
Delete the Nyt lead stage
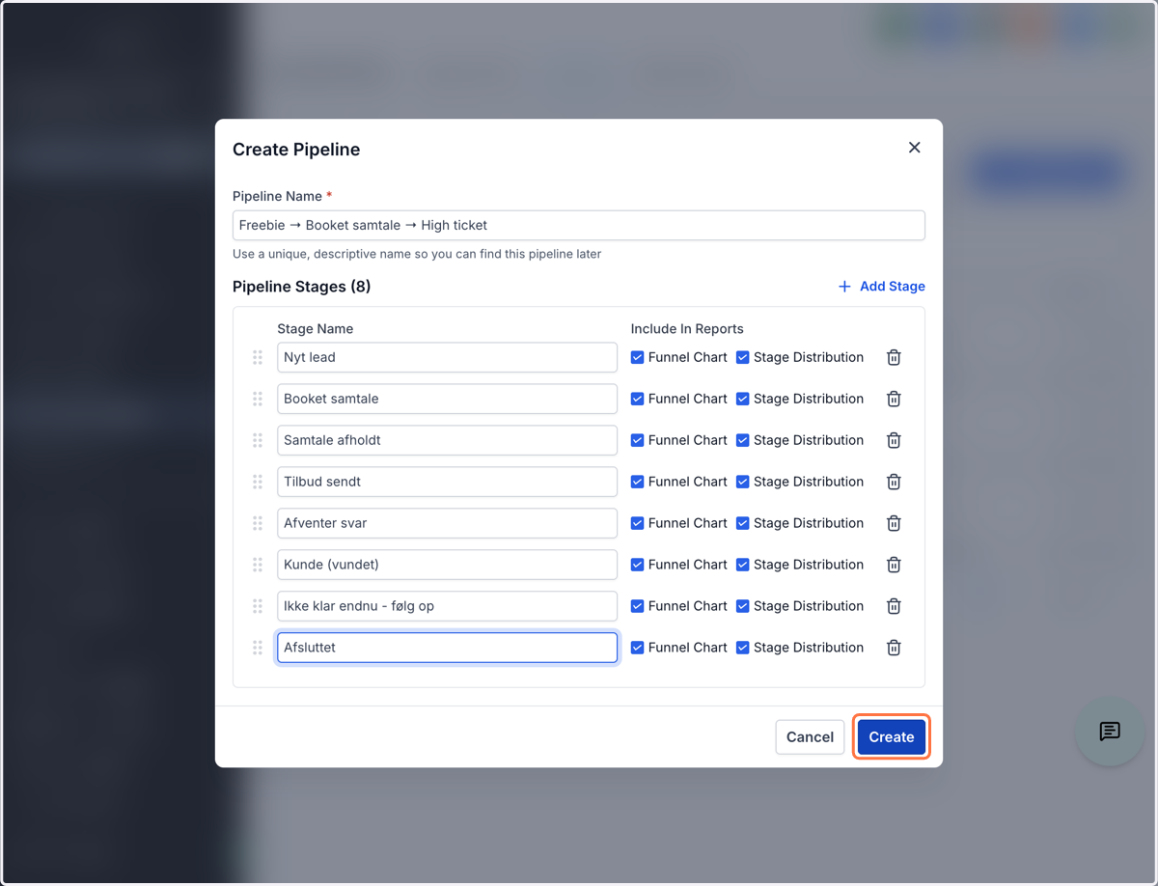coord(894,357)
